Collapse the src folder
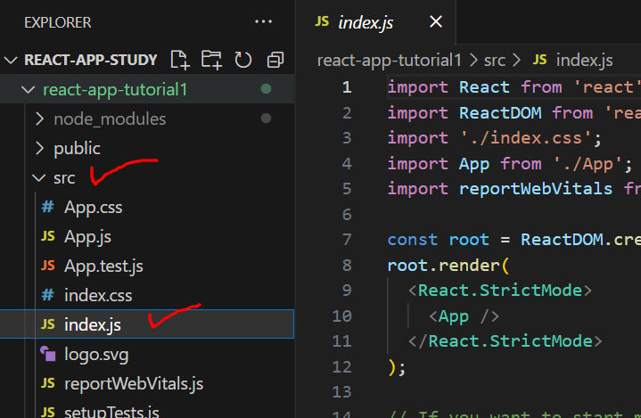 click(x=39, y=178)
